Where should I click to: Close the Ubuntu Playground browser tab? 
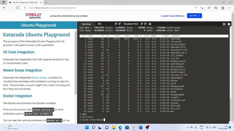(41, 3)
